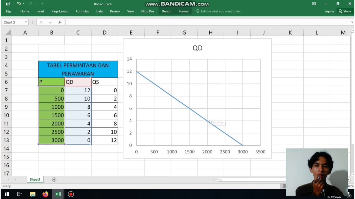
Task: Click the Share button
Action: pyautogui.click(x=344, y=11)
